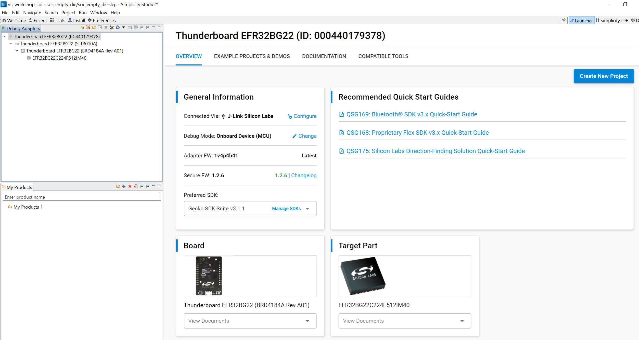The image size is (639, 340).
Task: Click Configure next to J-Link Silicon Labs
Action: 302,116
